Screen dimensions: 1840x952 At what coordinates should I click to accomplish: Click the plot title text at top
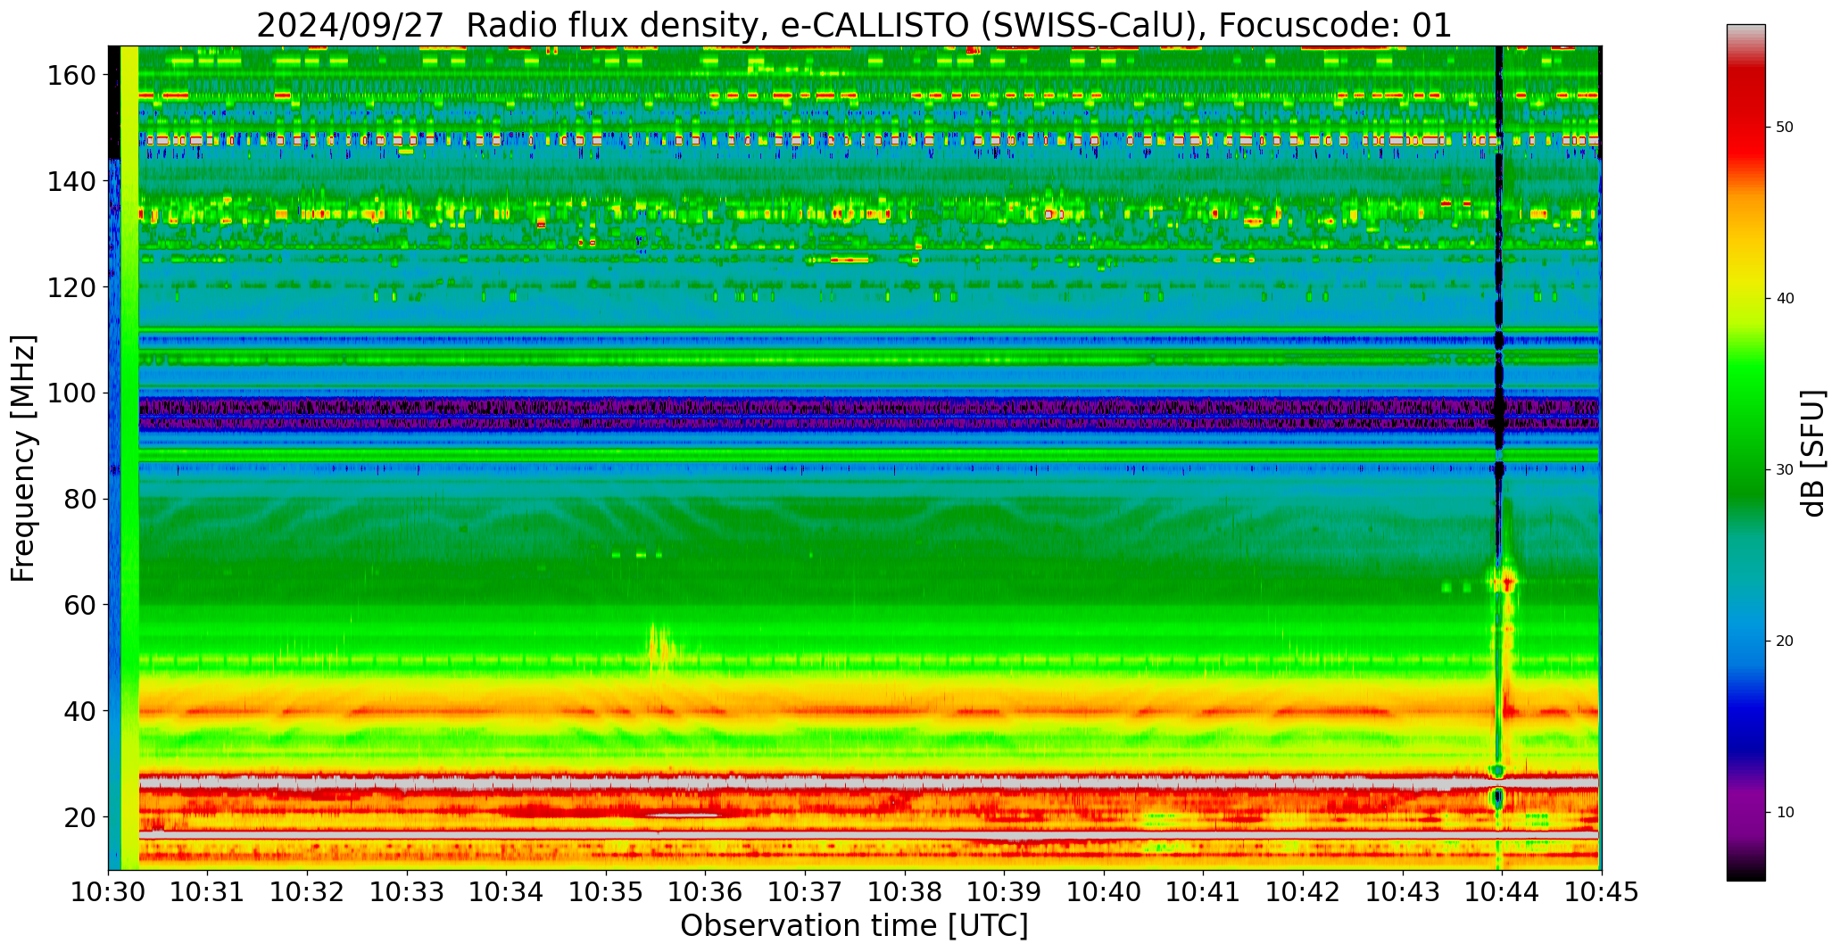854,26
